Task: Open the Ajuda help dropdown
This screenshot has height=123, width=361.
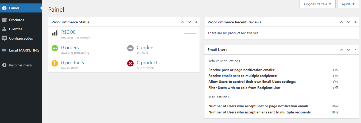Action: pos(348,4)
